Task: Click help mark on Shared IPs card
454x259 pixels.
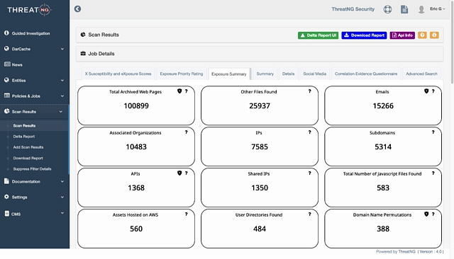Action: 309,173
